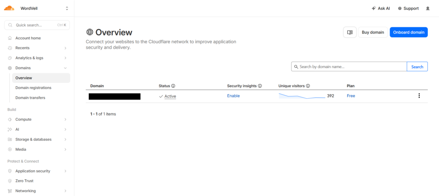The height and width of the screenshot is (196, 439).
Task: Expand the Storage & databases chevron
Action: [x=65, y=139]
